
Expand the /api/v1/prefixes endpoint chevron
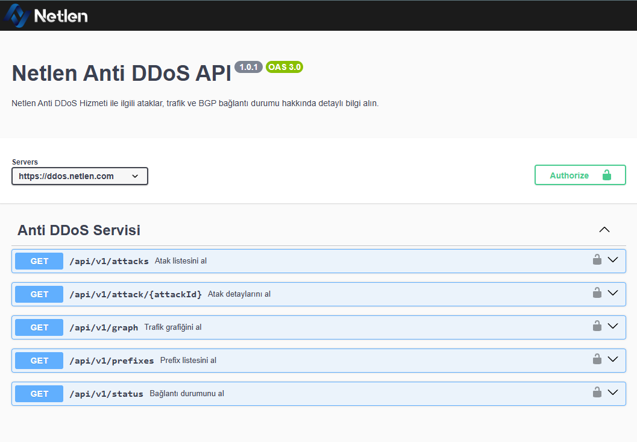(613, 359)
